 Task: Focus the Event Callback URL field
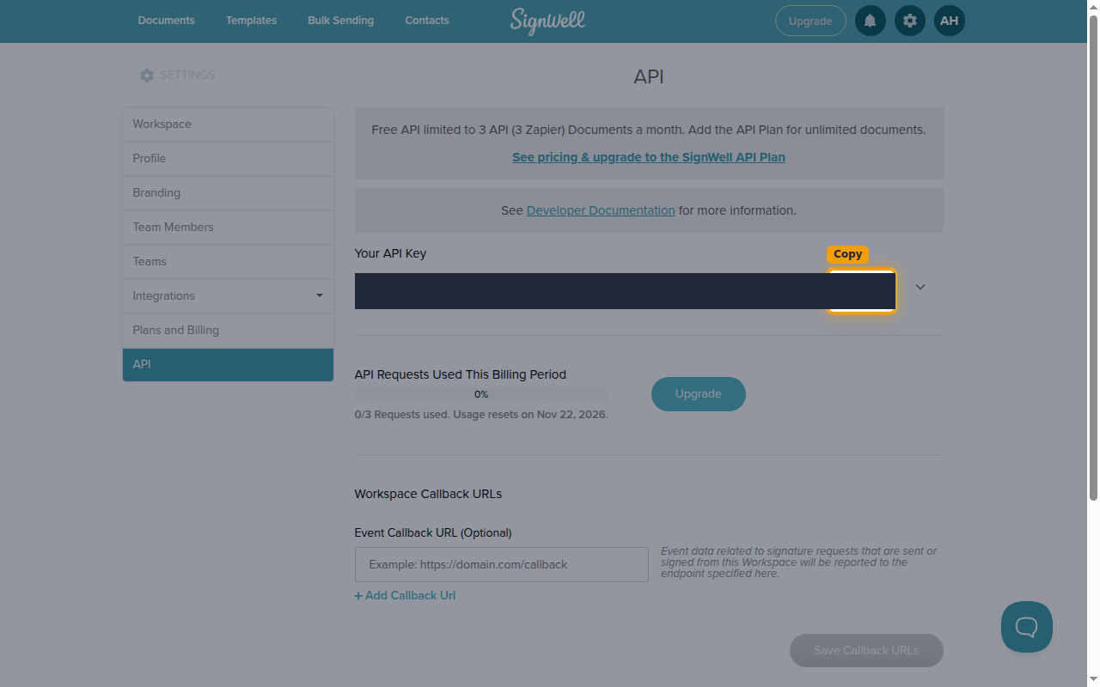[502, 564]
